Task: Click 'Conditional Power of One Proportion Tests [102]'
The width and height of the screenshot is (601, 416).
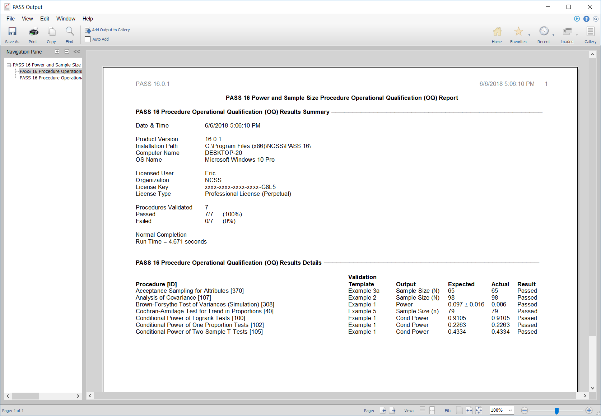Action: coord(200,325)
